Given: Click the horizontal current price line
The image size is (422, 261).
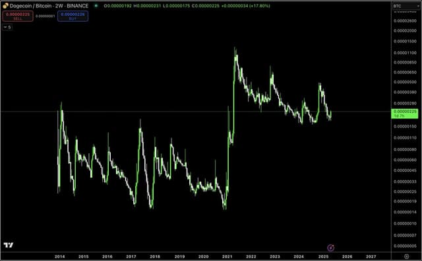Looking at the screenshot, I should point(196,112).
